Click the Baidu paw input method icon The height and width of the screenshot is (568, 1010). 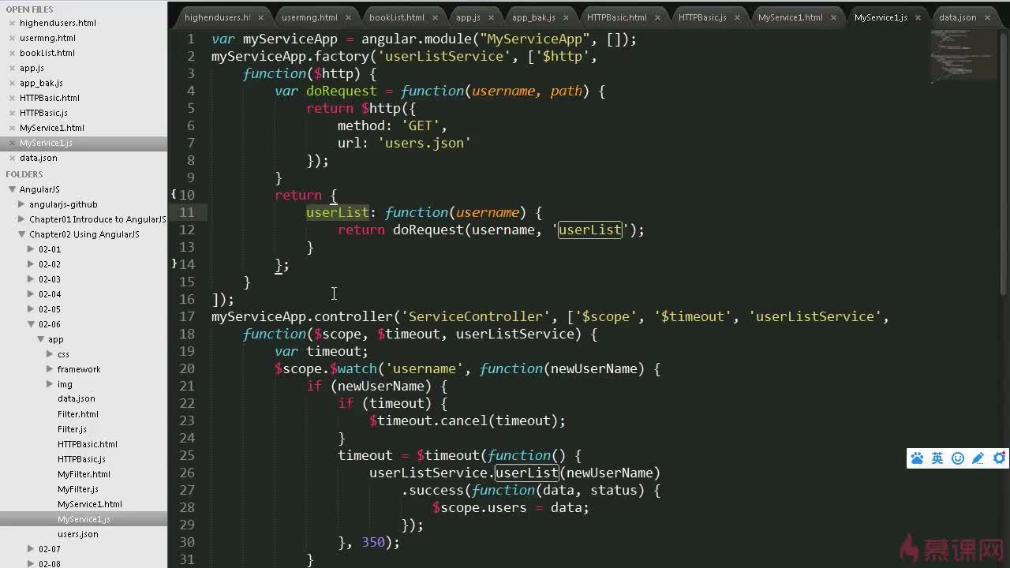pyautogui.click(x=917, y=458)
